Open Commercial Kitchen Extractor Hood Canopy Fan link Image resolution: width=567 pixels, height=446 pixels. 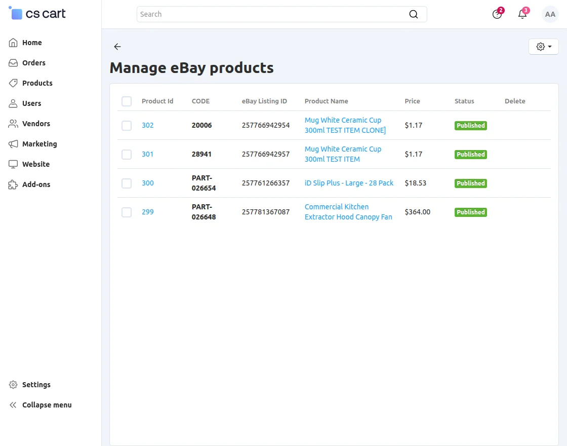[348, 212]
